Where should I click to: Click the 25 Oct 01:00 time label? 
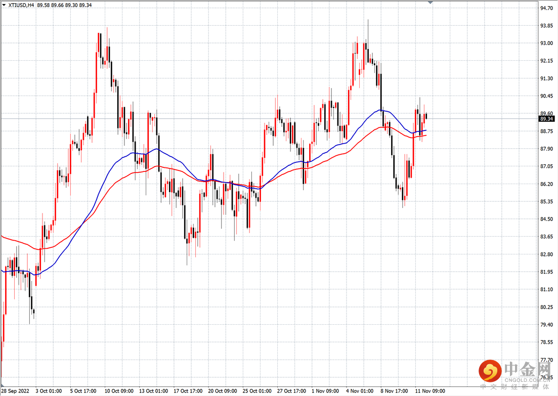pos(257,391)
